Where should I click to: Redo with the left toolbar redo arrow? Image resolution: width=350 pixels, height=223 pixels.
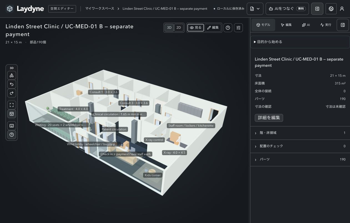[12, 93]
